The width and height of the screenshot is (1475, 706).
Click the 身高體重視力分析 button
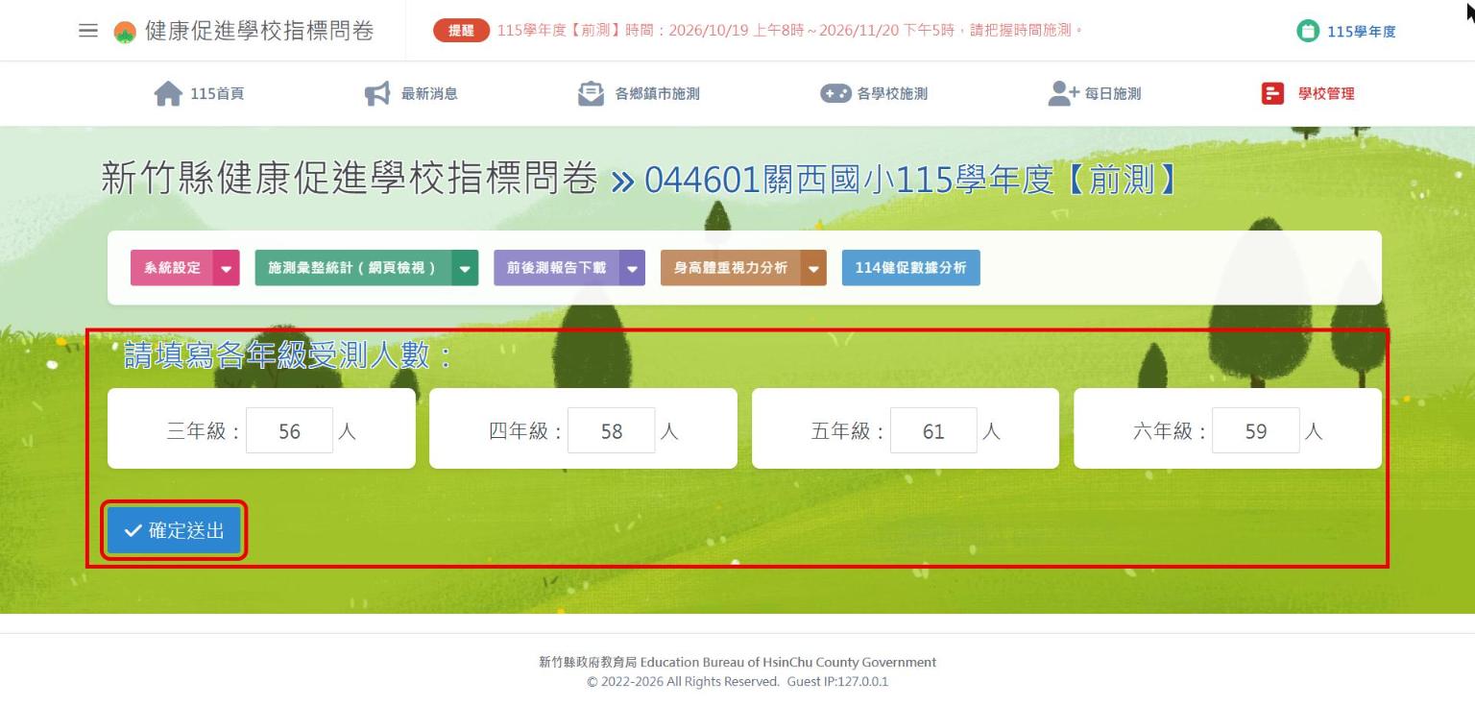tap(730, 268)
